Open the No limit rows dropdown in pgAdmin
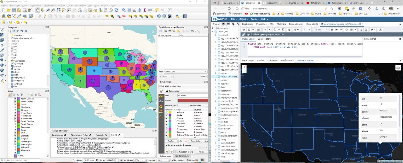The image size is (403, 163). [322, 30]
